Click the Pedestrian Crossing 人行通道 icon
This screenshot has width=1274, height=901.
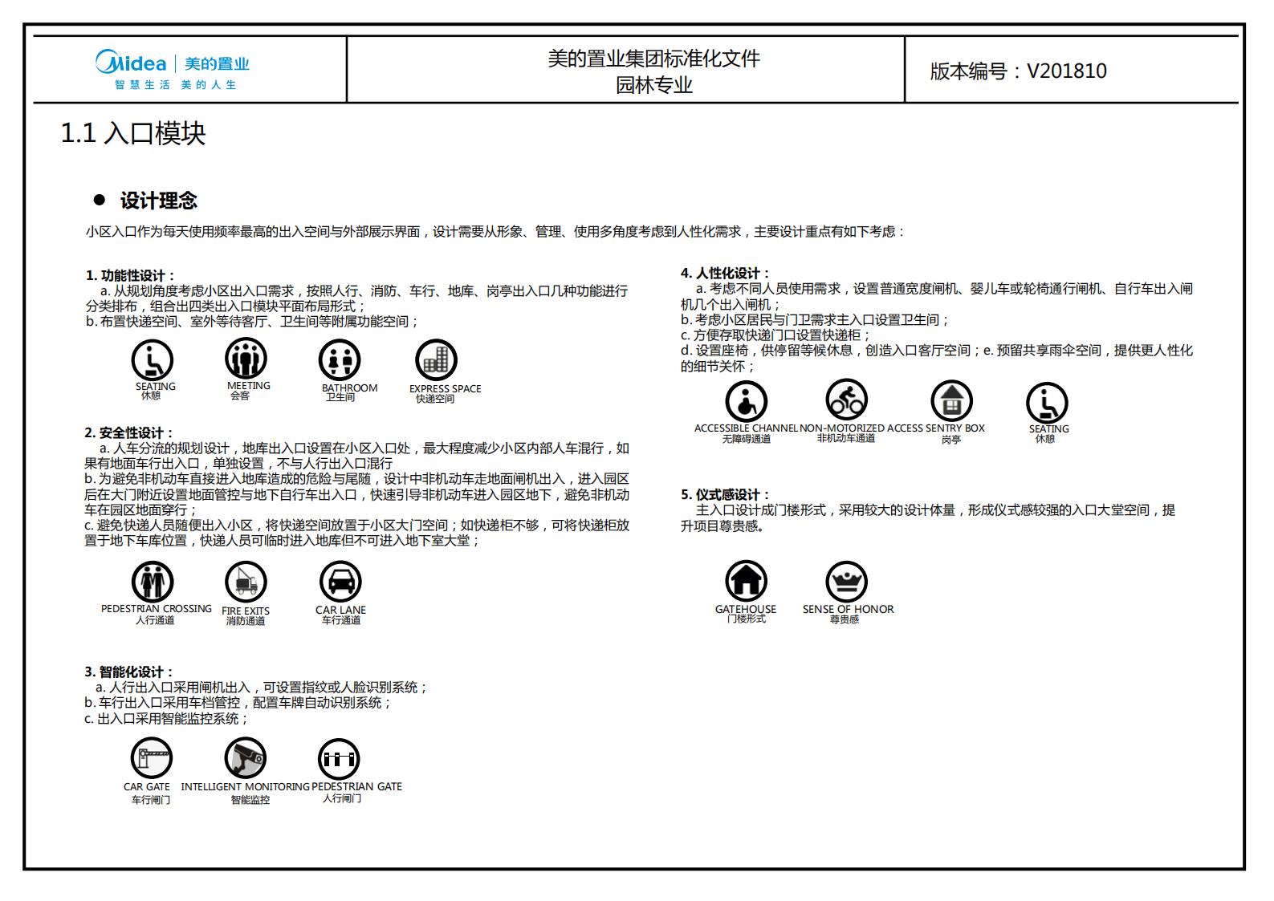point(153,581)
